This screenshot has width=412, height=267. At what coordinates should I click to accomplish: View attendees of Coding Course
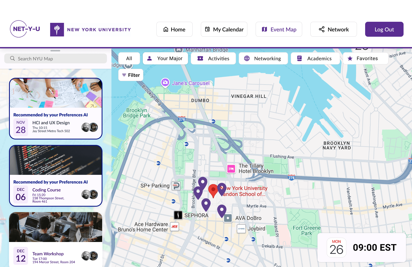click(90, 194)
